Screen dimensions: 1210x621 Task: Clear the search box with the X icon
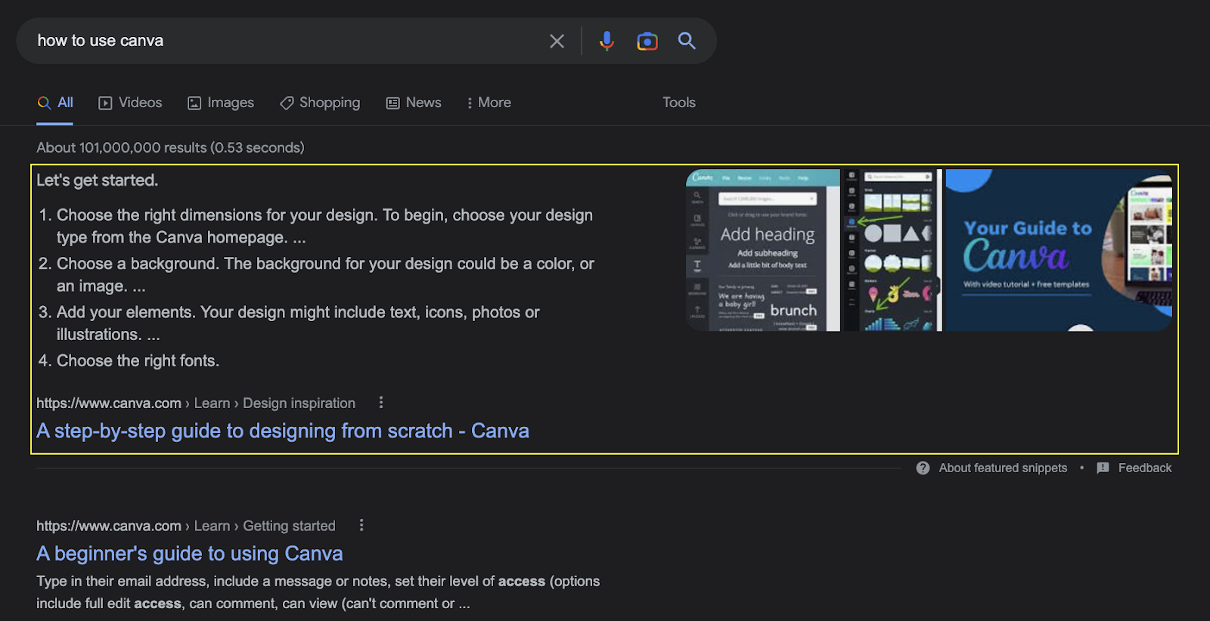click(557, 41)
